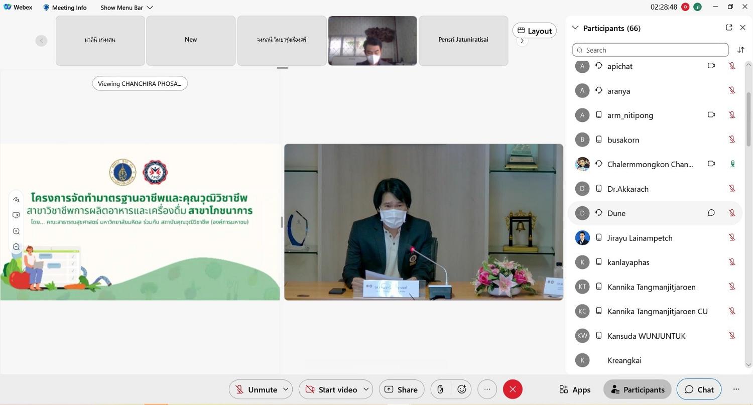Screen dimensions: 753x405
Task: Select the Pensri Jatuniratisai video thumbnail
Action: [463, 41]
